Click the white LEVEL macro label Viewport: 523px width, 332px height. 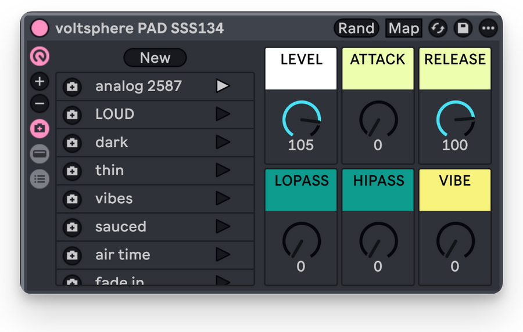pyautogui.click(x=301, y=68)
